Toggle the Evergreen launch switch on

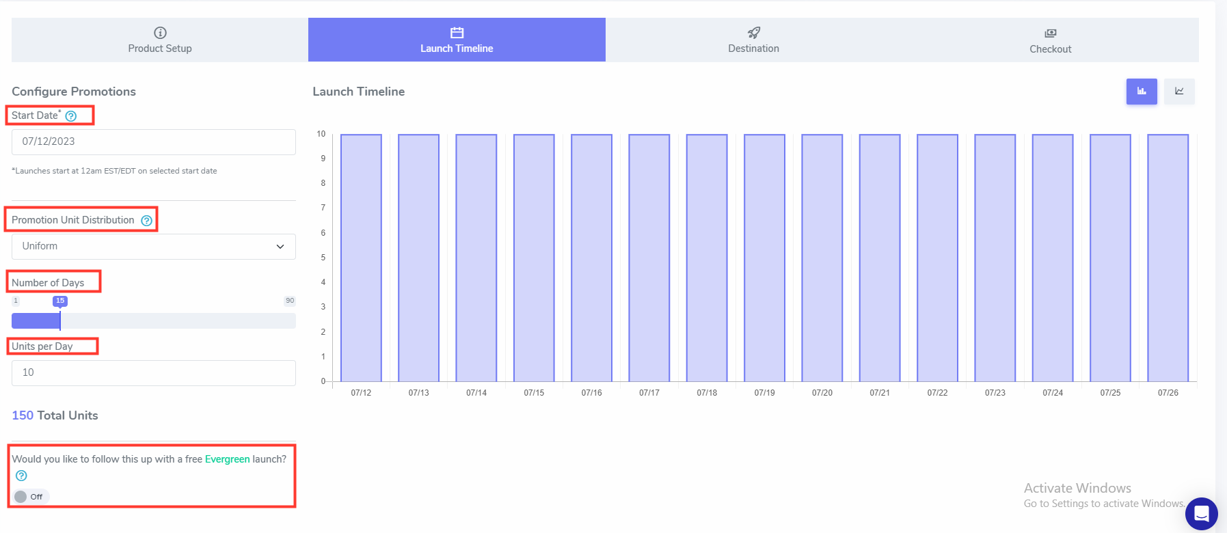coord(22,497)
